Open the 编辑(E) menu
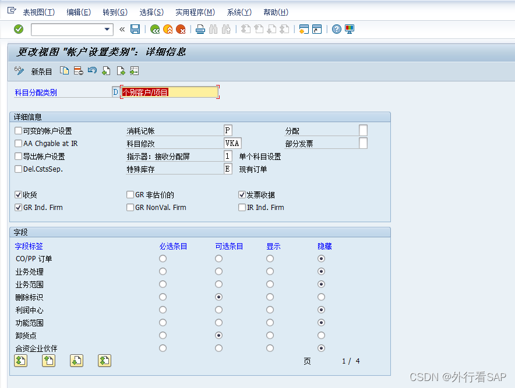The width and height of the screenshot is (515, 388). coord(79,12)
